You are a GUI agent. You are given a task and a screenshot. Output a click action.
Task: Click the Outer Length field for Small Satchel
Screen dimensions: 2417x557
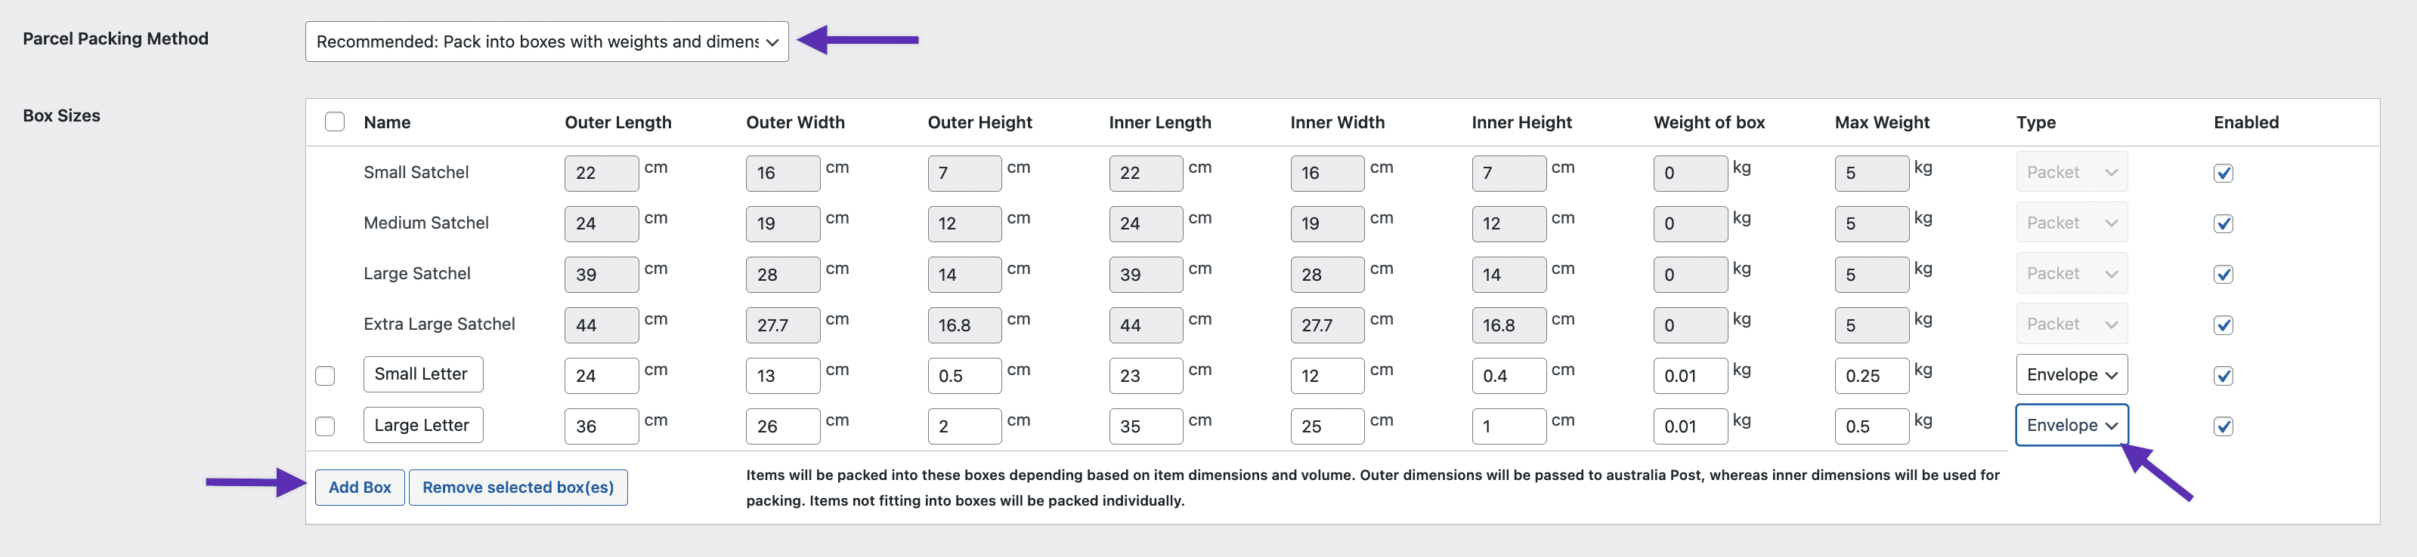point(602,173)
